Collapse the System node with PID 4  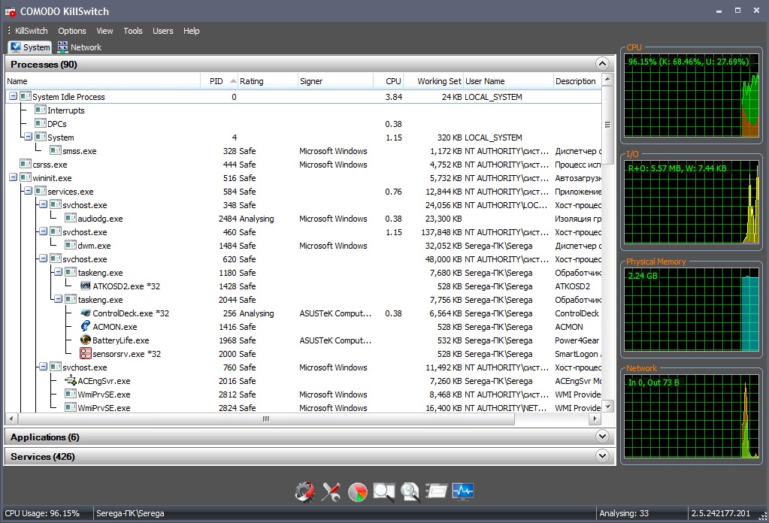(28, 137)
